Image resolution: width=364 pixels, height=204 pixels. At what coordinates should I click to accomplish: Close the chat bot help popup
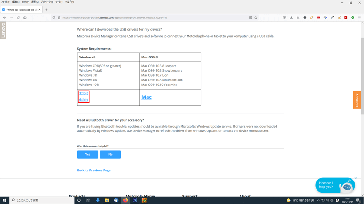(356, 178)
